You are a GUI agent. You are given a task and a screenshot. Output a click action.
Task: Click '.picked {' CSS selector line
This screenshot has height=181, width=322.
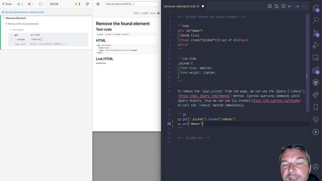[x=185, y=63]
